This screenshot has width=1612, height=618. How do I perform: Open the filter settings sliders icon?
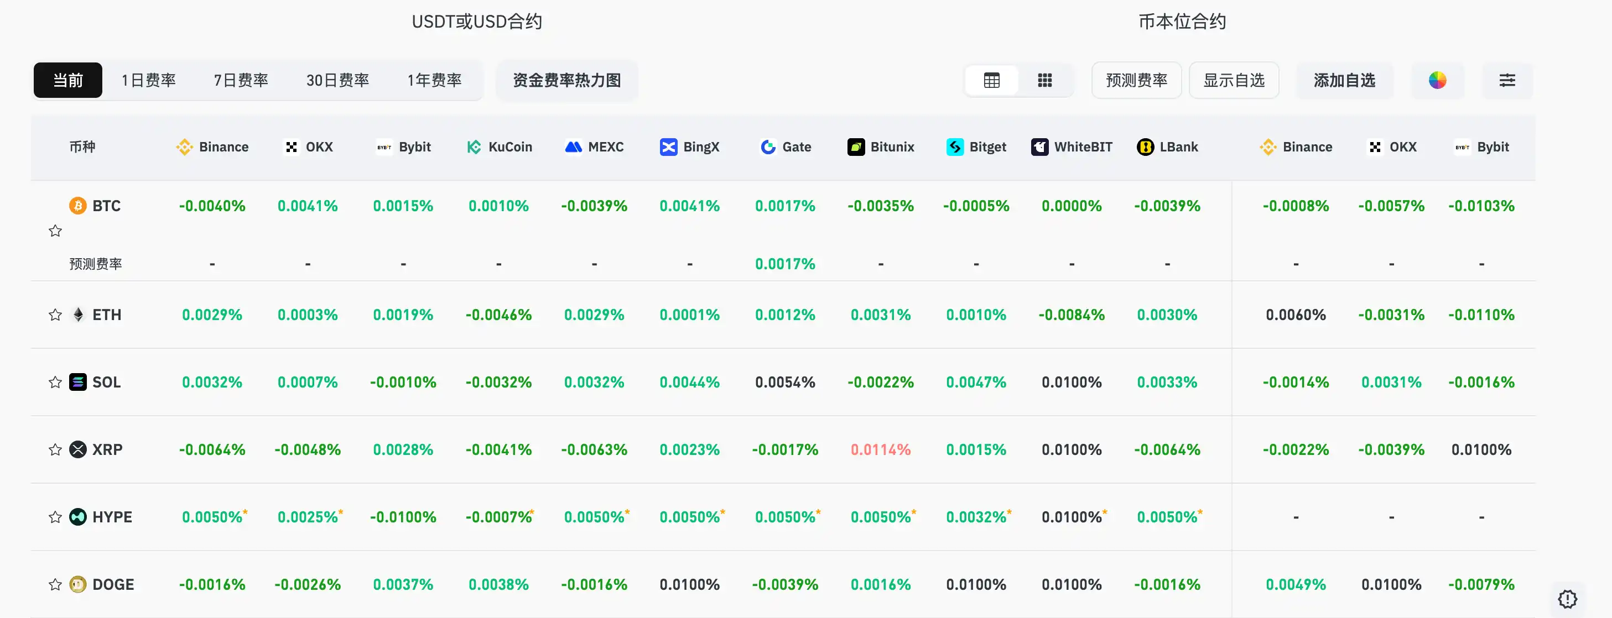pyautogui.click(x=1507, y=81)
